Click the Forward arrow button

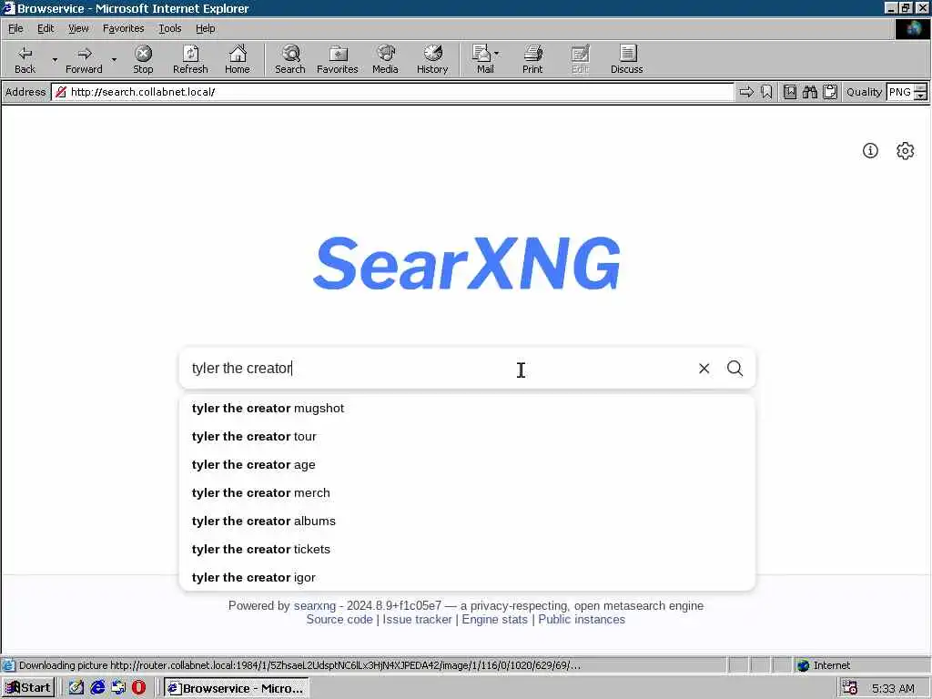coord(85,59)
